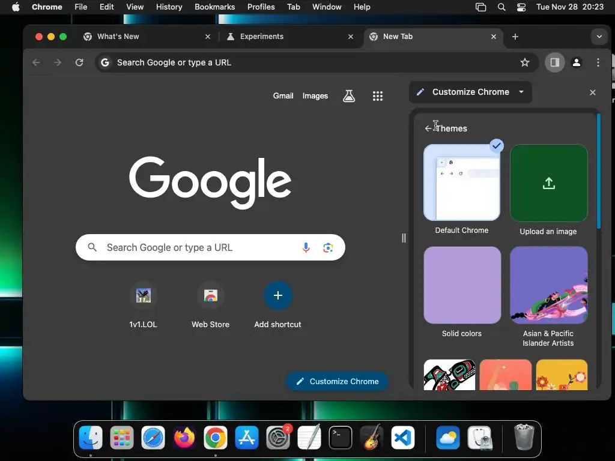Image resolution: width=615 pixels, height=461 pixels.
Task: Open the Search Labs flask icon
Action: click(349, 95)
